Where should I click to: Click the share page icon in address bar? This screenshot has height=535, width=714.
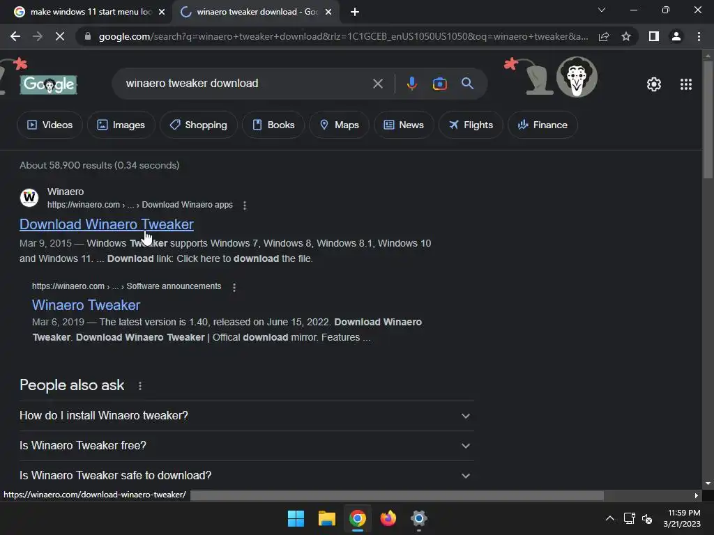click(604, 36)
